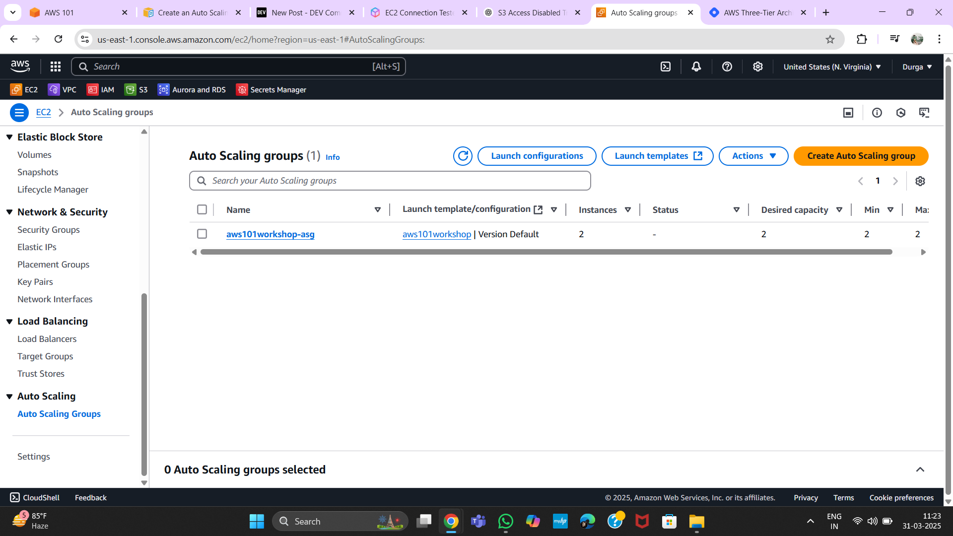Click the sidebar vertical scrollbar
This screenshot has height=536, width=953.
[x=144, y=385]
